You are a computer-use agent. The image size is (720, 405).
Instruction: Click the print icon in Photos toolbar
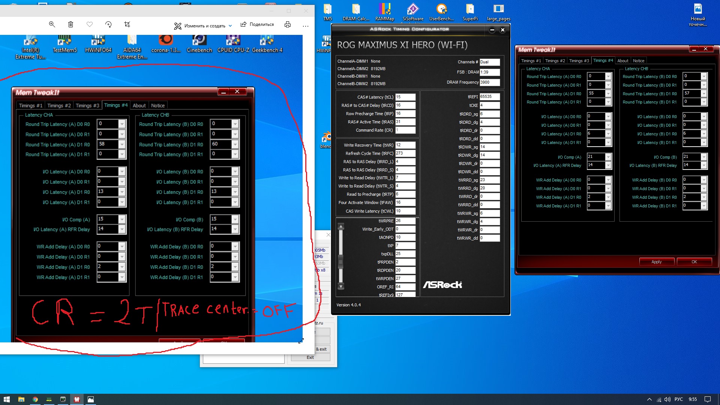(288, 24)
